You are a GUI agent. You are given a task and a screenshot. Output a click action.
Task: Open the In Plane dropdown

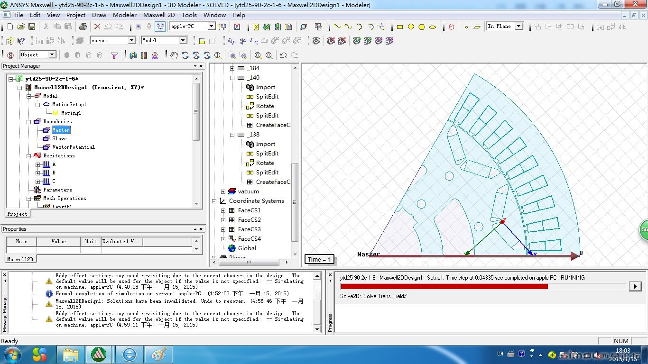[x=519, y=27]
